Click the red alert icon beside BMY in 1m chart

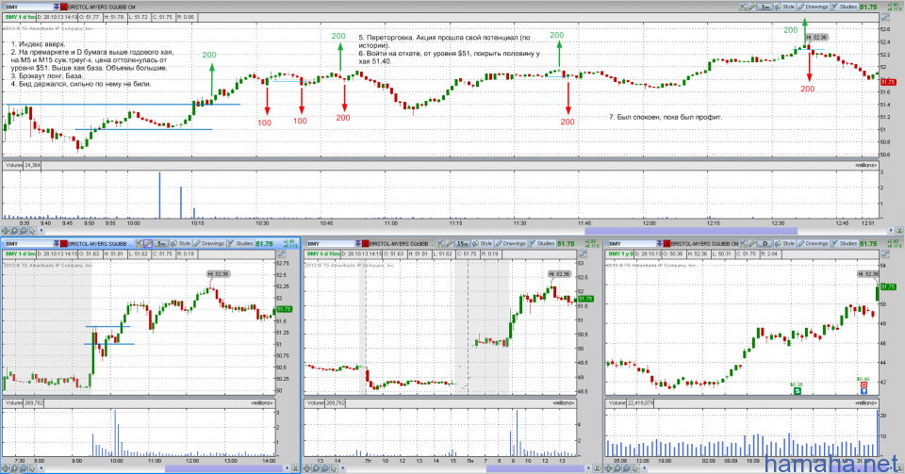(63, 7)
